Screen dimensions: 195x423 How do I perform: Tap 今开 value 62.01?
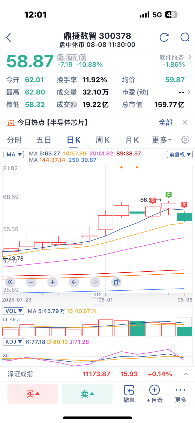(x=34, y=80)
